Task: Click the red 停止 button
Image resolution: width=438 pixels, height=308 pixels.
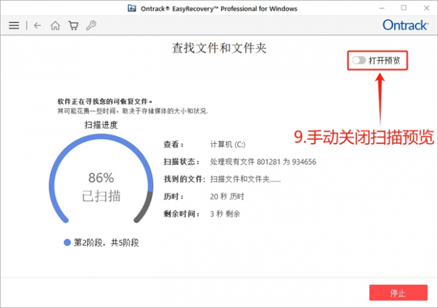Action: tap(398, 293)
